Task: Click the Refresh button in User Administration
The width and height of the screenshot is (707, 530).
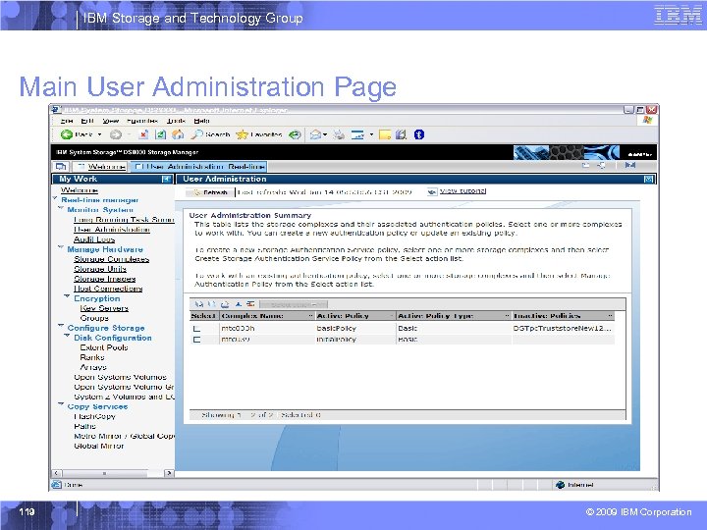Action: point(210,192)
